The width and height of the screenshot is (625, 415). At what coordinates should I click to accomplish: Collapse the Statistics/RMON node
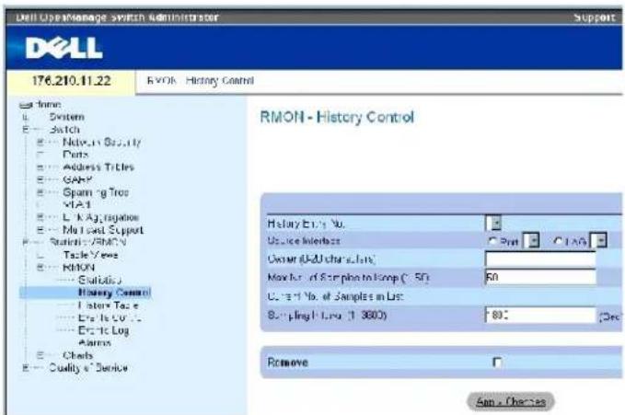click(26, 242)
